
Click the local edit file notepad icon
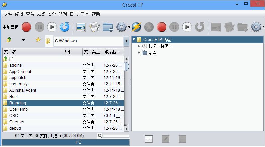click(x=95, y=27)
